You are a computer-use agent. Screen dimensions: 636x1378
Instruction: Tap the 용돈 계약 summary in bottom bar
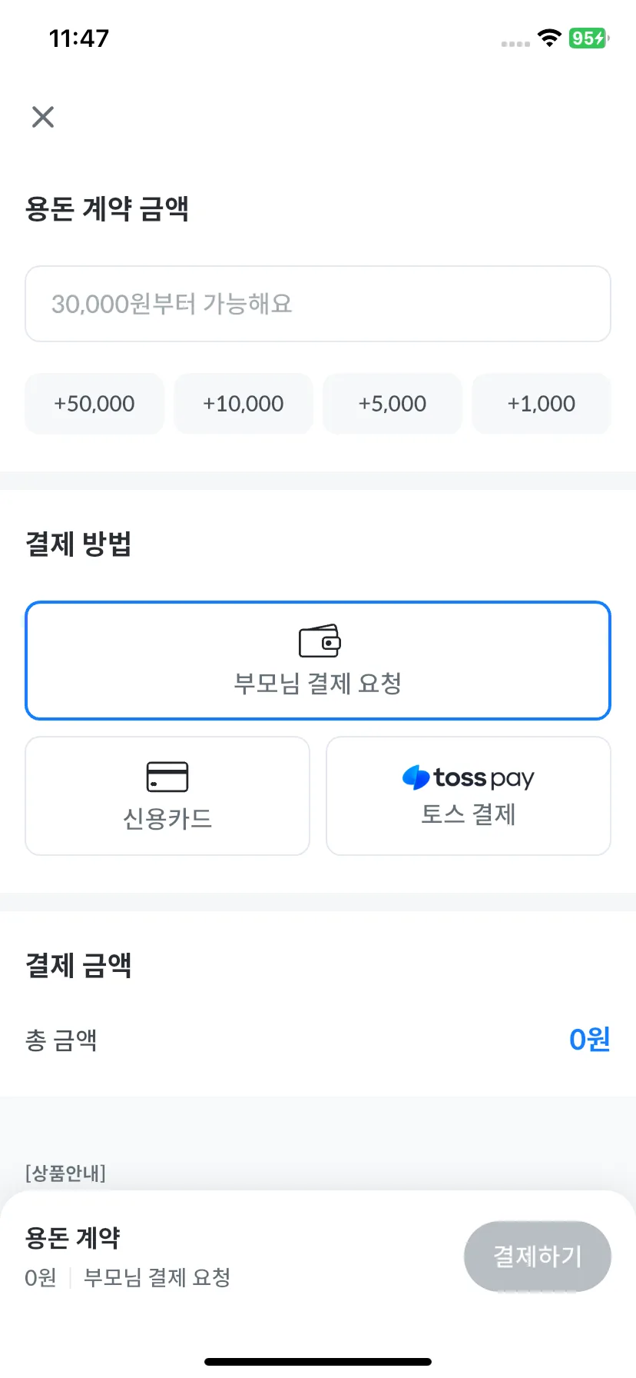tap(73, 1237)
